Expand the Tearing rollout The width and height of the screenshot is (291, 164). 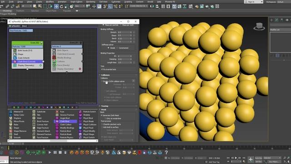105,106
